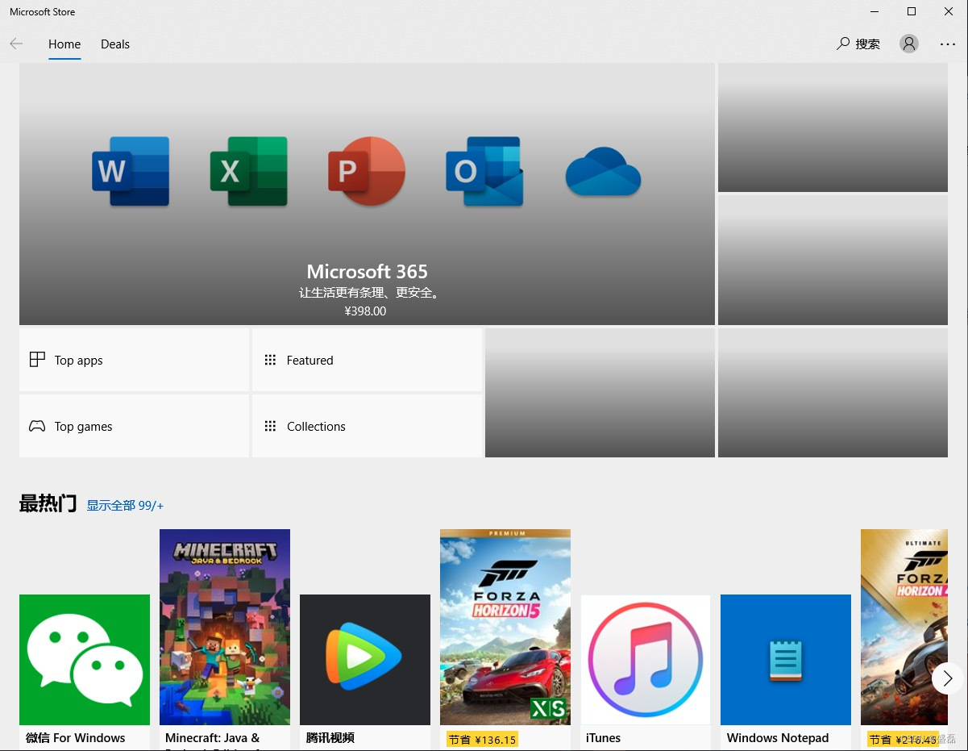The image size is (968, 751).
Task: Click the OneDrive cloud icon in the banner
Action: point(603,172)
